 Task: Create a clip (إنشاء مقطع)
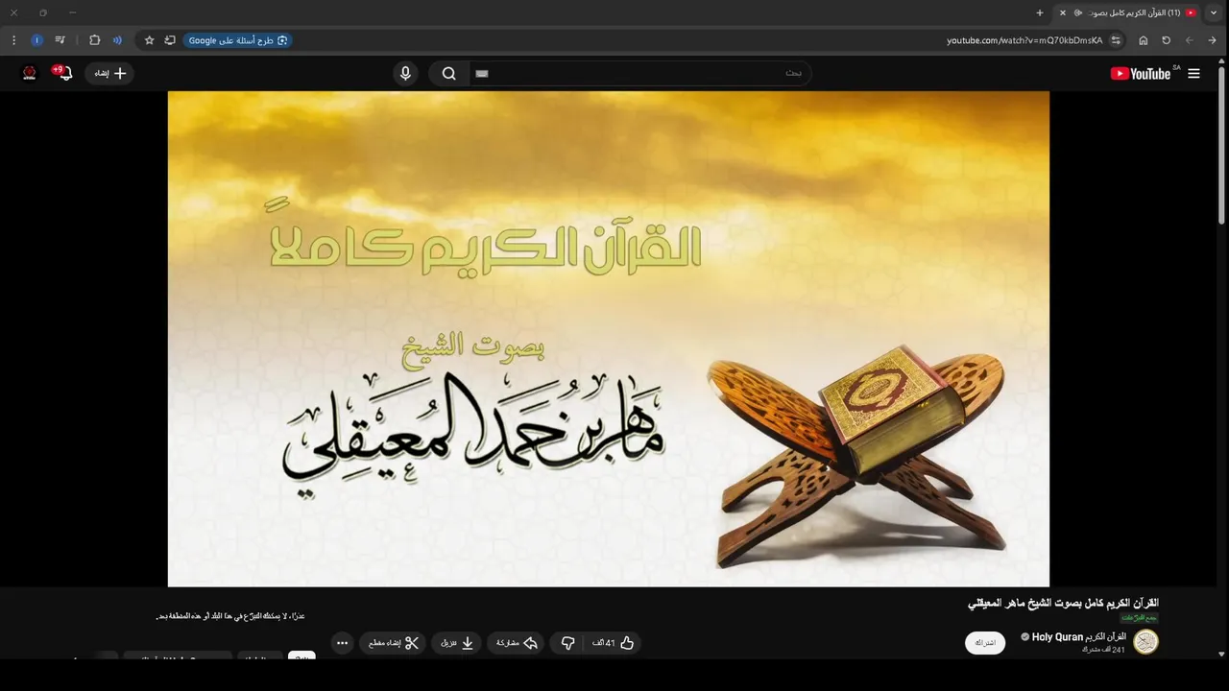394,643
